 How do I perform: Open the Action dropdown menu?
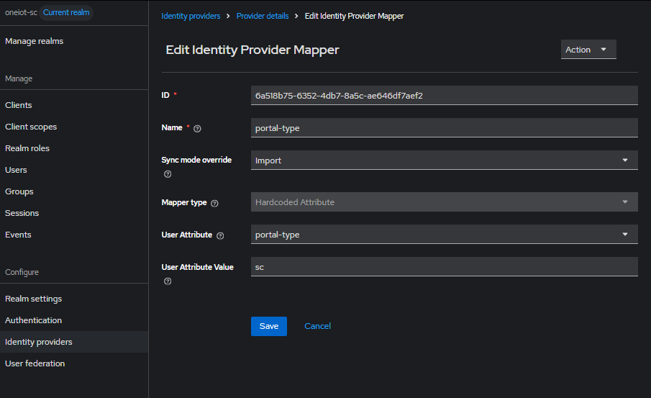(x=588, y=50)
